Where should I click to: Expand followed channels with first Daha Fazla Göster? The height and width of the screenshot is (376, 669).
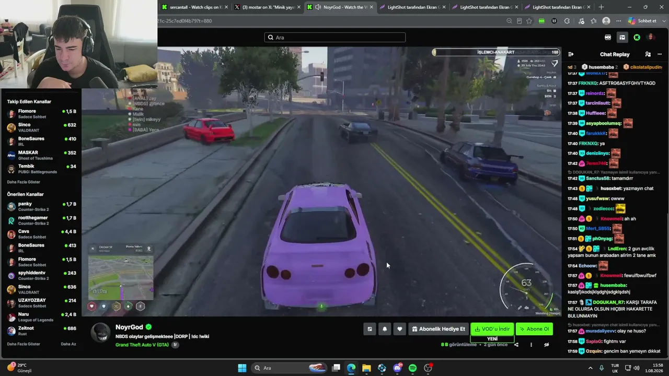24,182
